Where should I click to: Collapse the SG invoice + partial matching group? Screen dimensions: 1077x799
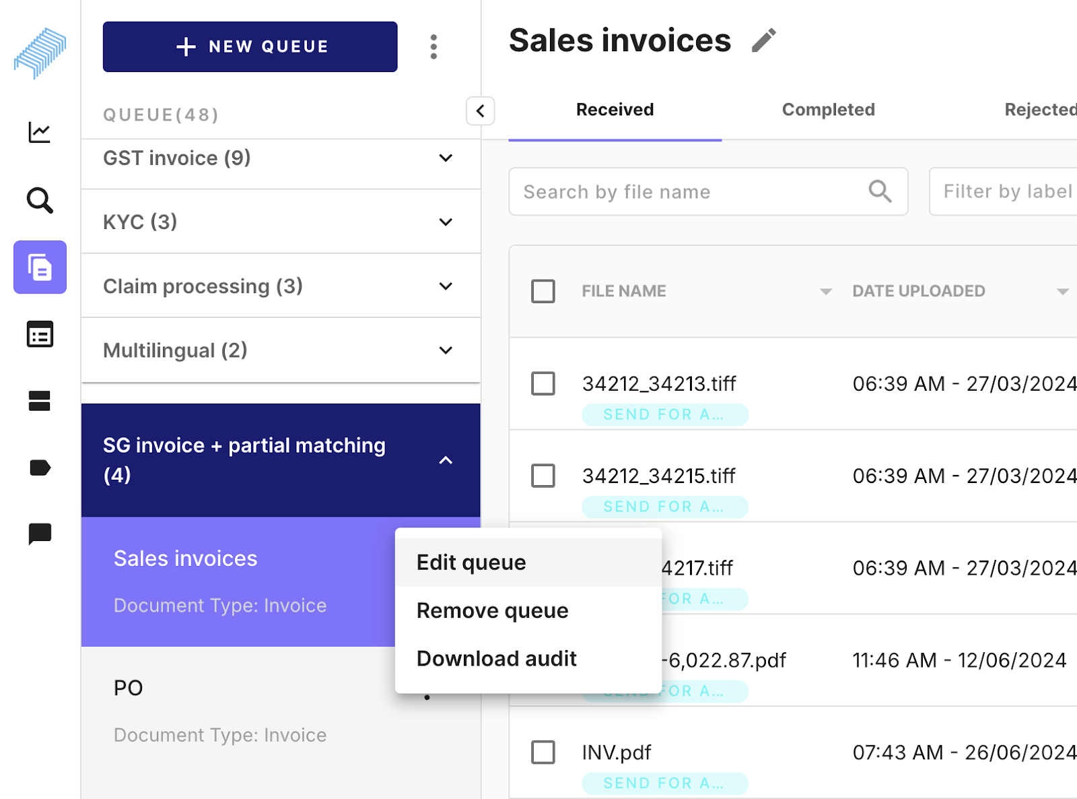[x=281, y=460]
